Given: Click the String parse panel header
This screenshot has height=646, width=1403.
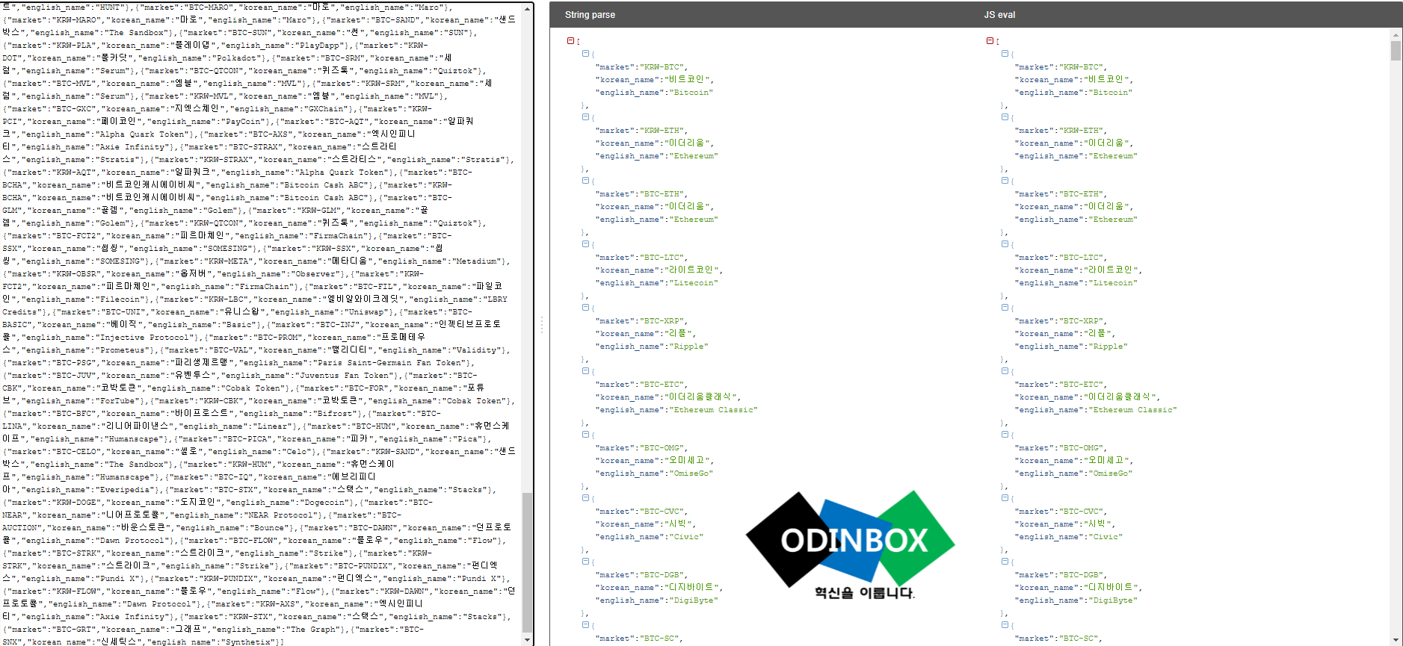Looking at the screenshot, I should (590, 15).
